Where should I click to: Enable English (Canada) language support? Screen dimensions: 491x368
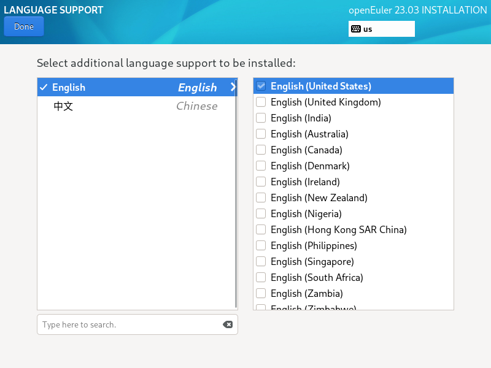(x=261, y=150)
